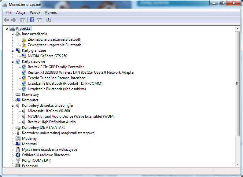Image resolution: width=243 pixels, height=177 pixels.
Task: Click the USB controllers category icon
Action: pyautogui.click(x=18, y=133)
